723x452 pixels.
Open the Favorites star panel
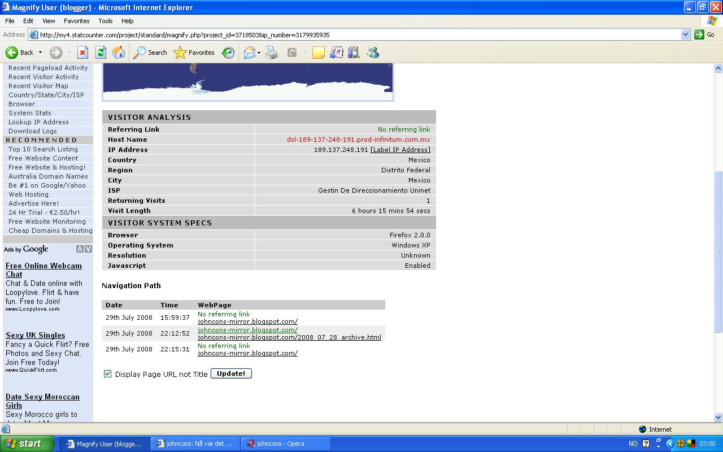pyautogui.click(x=194, y=53)
